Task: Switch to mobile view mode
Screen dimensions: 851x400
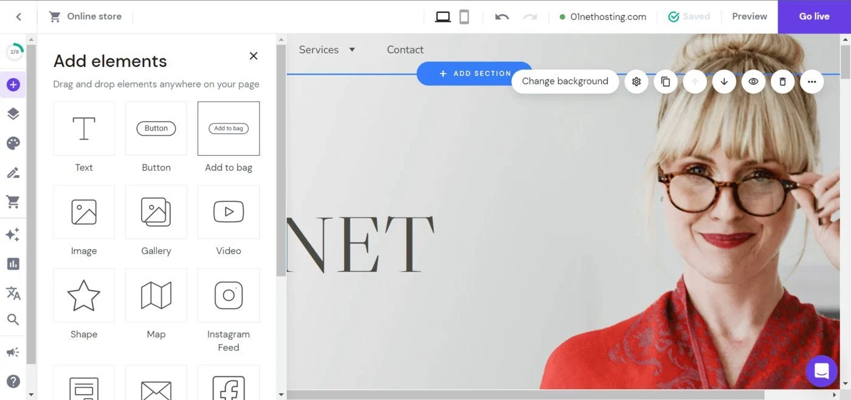Action: [x=465, y=16]
